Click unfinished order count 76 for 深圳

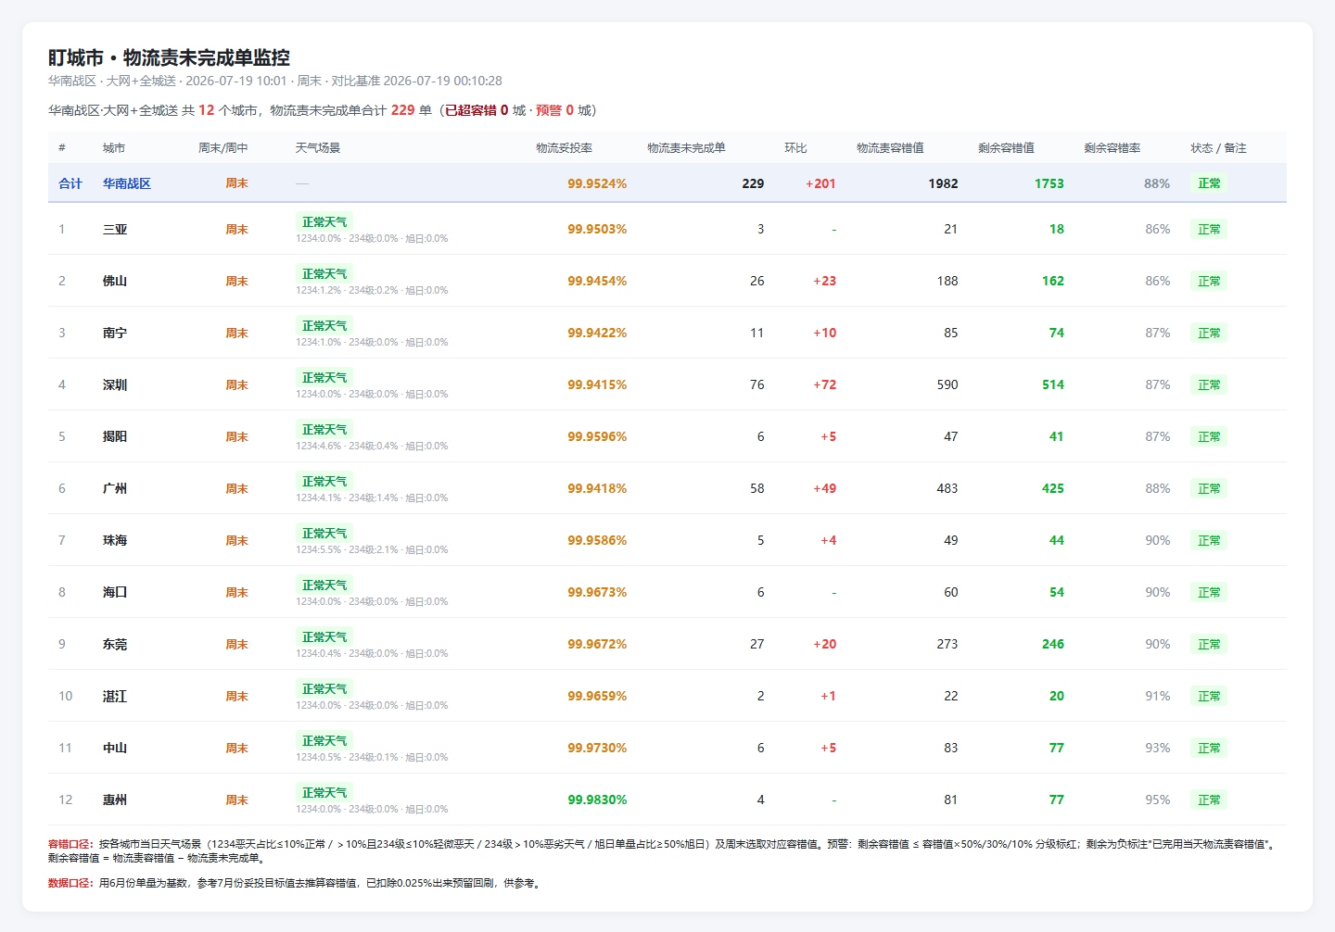tap(757, 384)
